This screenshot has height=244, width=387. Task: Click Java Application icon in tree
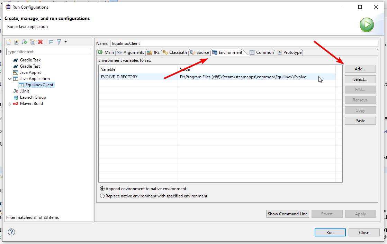coord(16,79)
